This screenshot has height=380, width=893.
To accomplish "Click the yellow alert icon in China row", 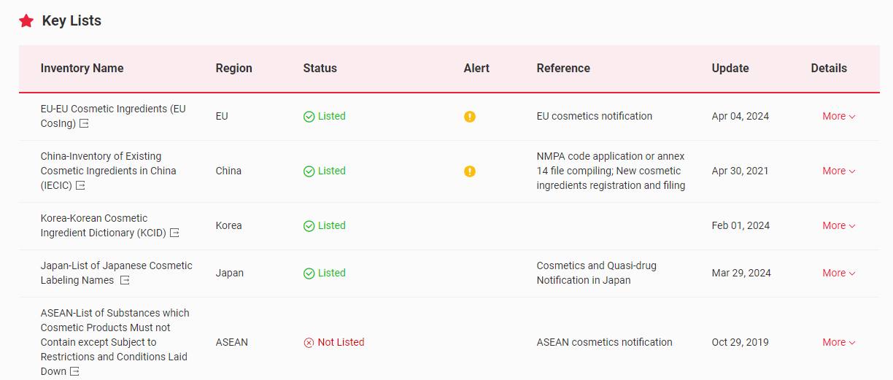I will tap(470, 171).
